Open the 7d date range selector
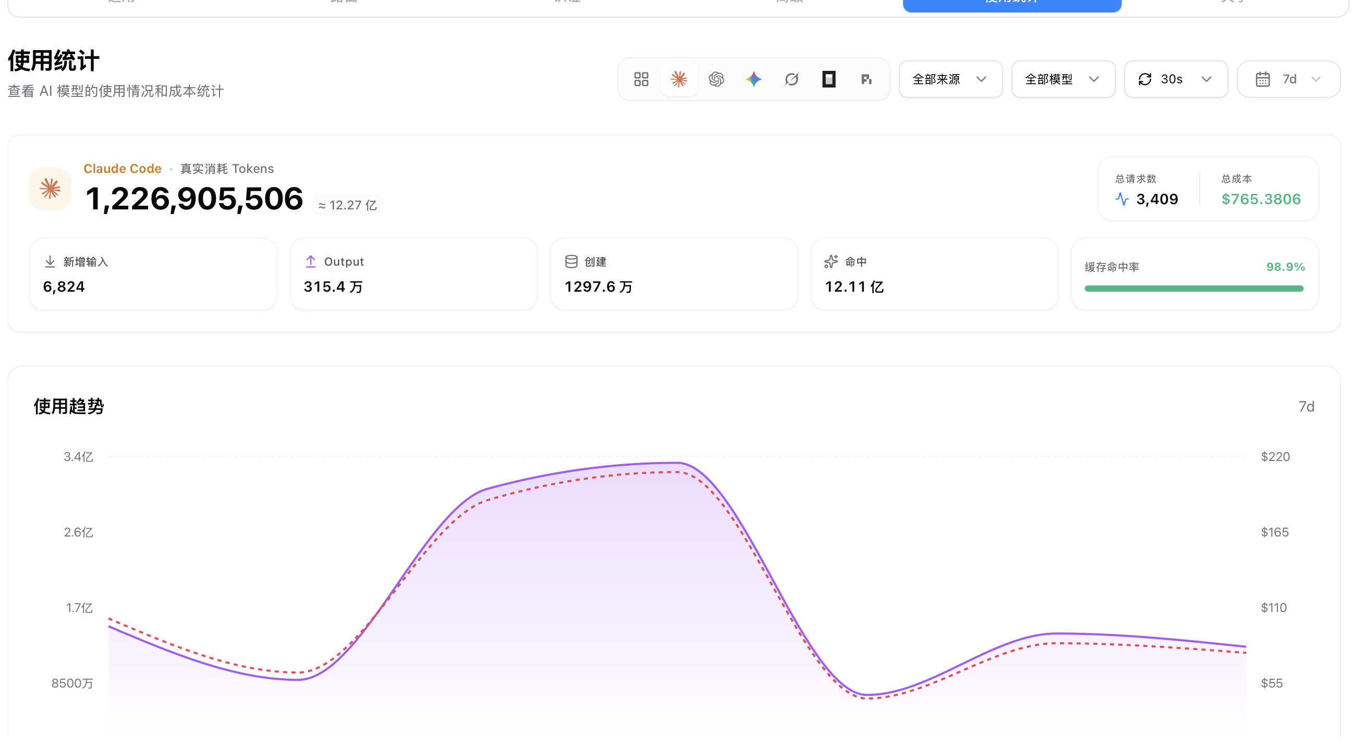 pos(1288,79)
